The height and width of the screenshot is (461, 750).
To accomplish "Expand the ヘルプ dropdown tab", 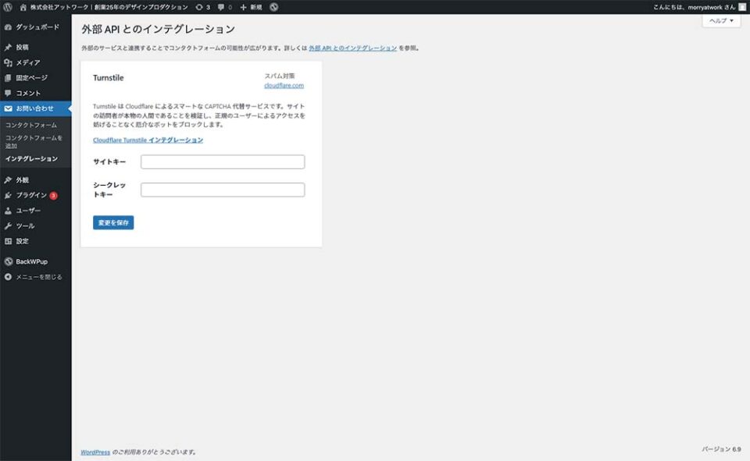I will pos(721,21).
